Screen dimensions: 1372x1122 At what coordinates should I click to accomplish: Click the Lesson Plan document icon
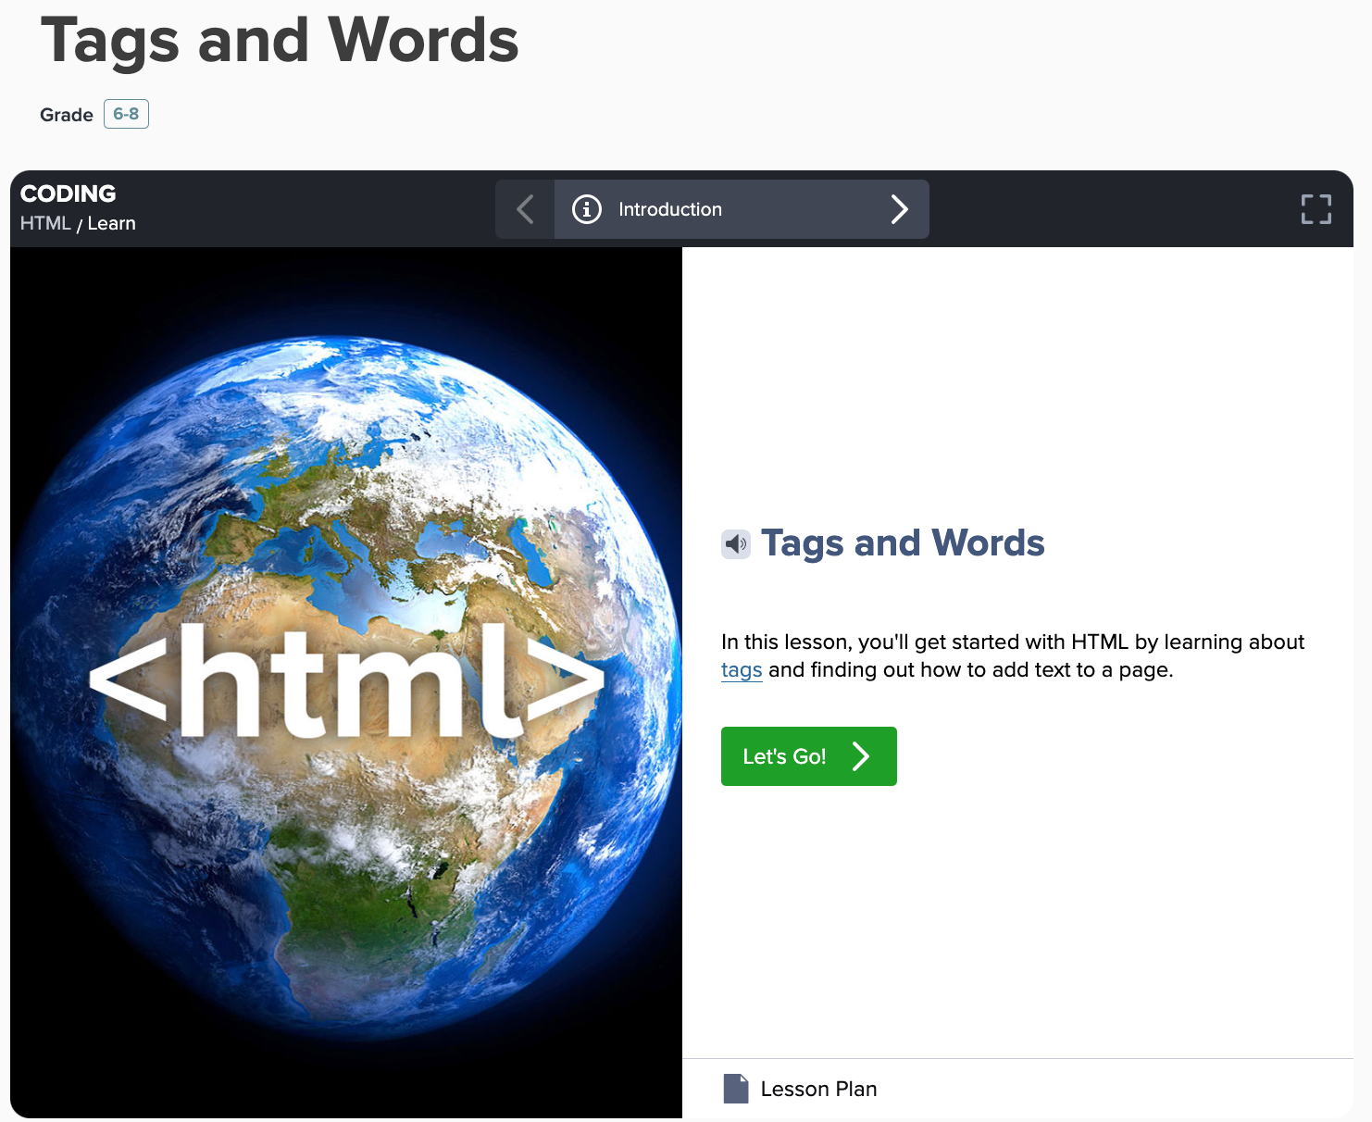tap(736, 1089)
